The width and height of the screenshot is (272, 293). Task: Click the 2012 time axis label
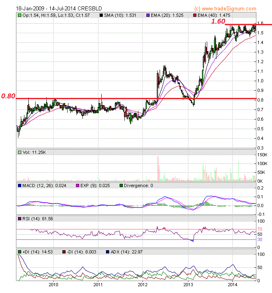(x=143, y=285)
